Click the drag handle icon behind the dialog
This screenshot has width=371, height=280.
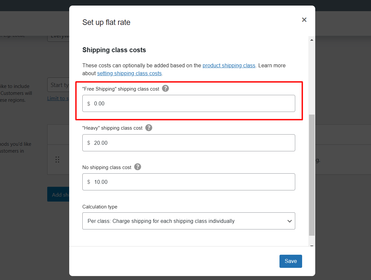coord(57,160)
